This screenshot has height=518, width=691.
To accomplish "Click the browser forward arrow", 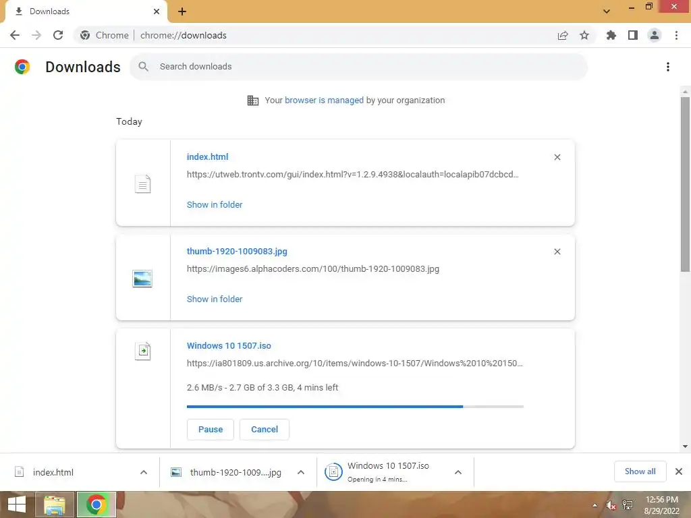I will (x=36, y=35).
